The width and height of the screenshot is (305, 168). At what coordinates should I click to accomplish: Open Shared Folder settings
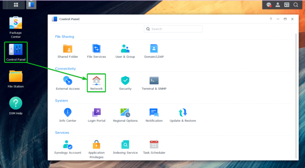point(68,49)
